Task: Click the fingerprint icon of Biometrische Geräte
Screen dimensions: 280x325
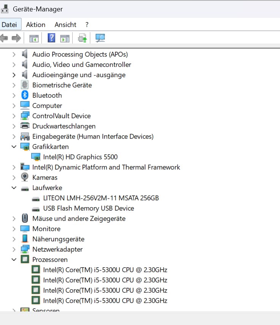Action: click(x=25, y=85)
